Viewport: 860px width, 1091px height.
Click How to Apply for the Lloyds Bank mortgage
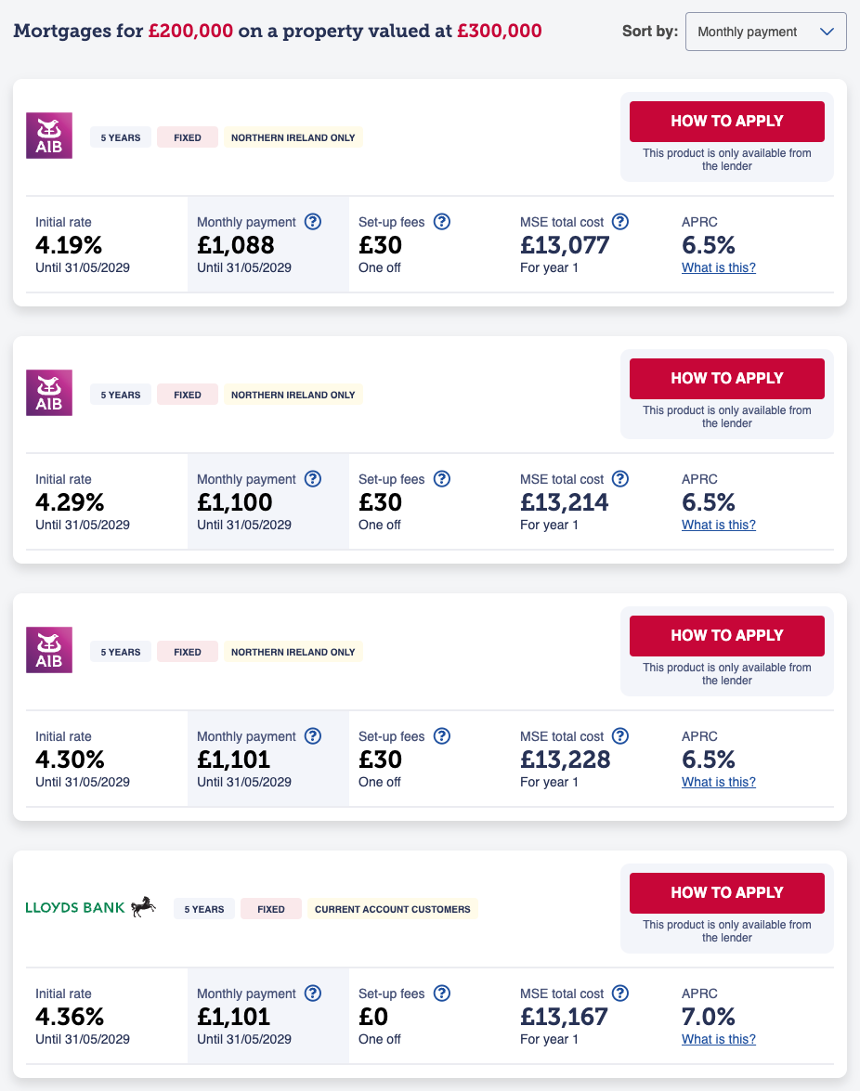[726, 892]
